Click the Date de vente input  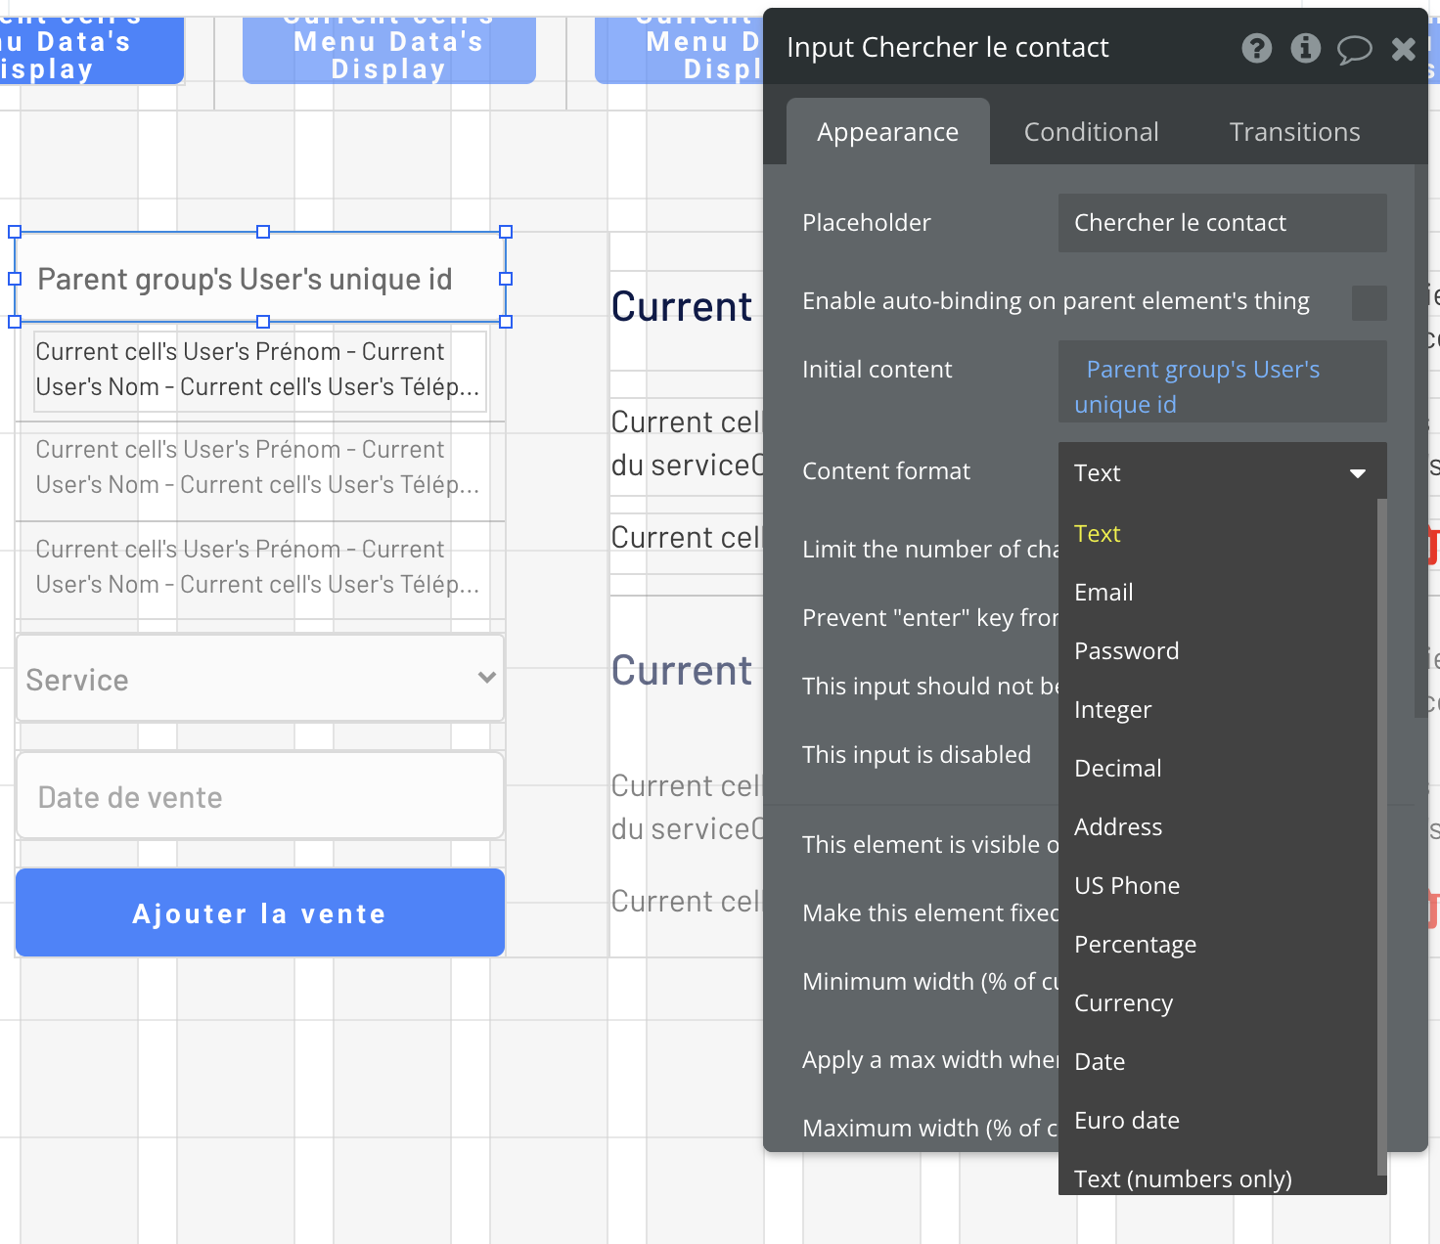pyautogui.click(x=260, y=797)
